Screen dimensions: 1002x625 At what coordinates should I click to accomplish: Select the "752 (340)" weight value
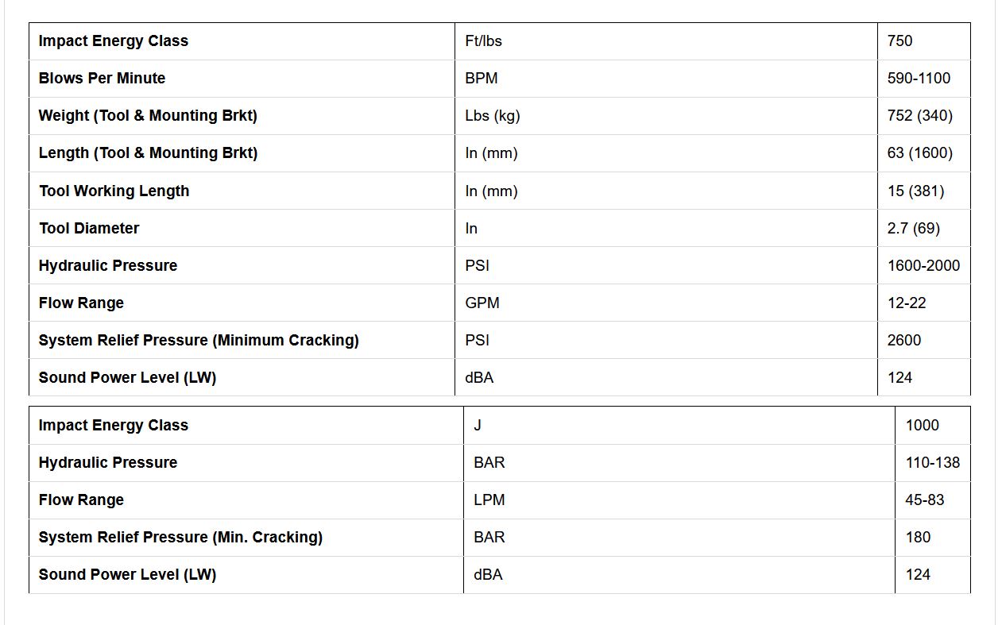(x=919, y=116)
